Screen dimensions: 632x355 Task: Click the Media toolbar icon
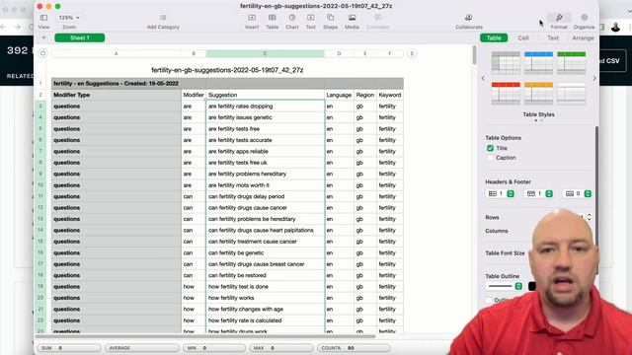click(x=352, y=18)
